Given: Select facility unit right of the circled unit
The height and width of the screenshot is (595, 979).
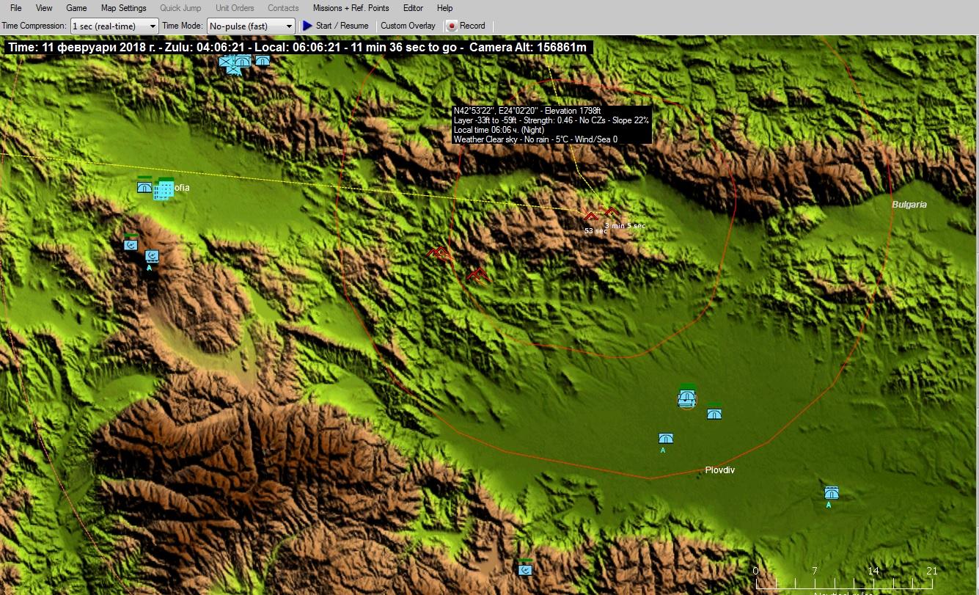Looking at the screenshot, I should point(714,414).
